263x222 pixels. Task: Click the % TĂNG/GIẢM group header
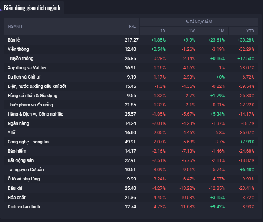pos(199,22)
